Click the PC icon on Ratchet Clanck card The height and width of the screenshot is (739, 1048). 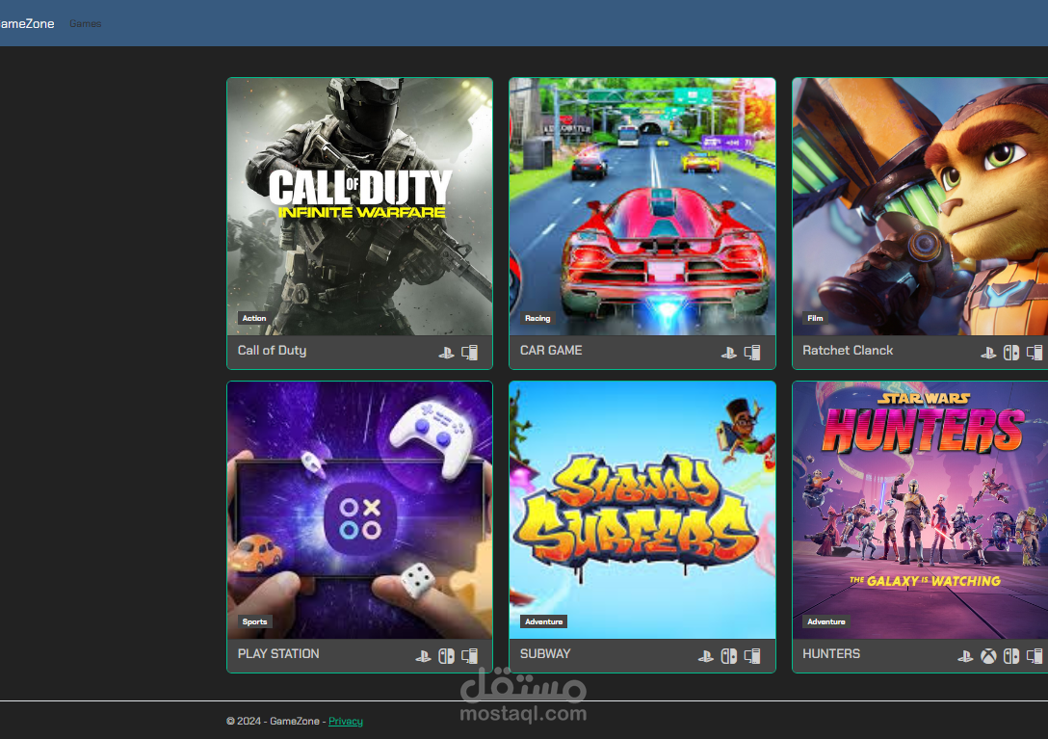click(1035, 353)
